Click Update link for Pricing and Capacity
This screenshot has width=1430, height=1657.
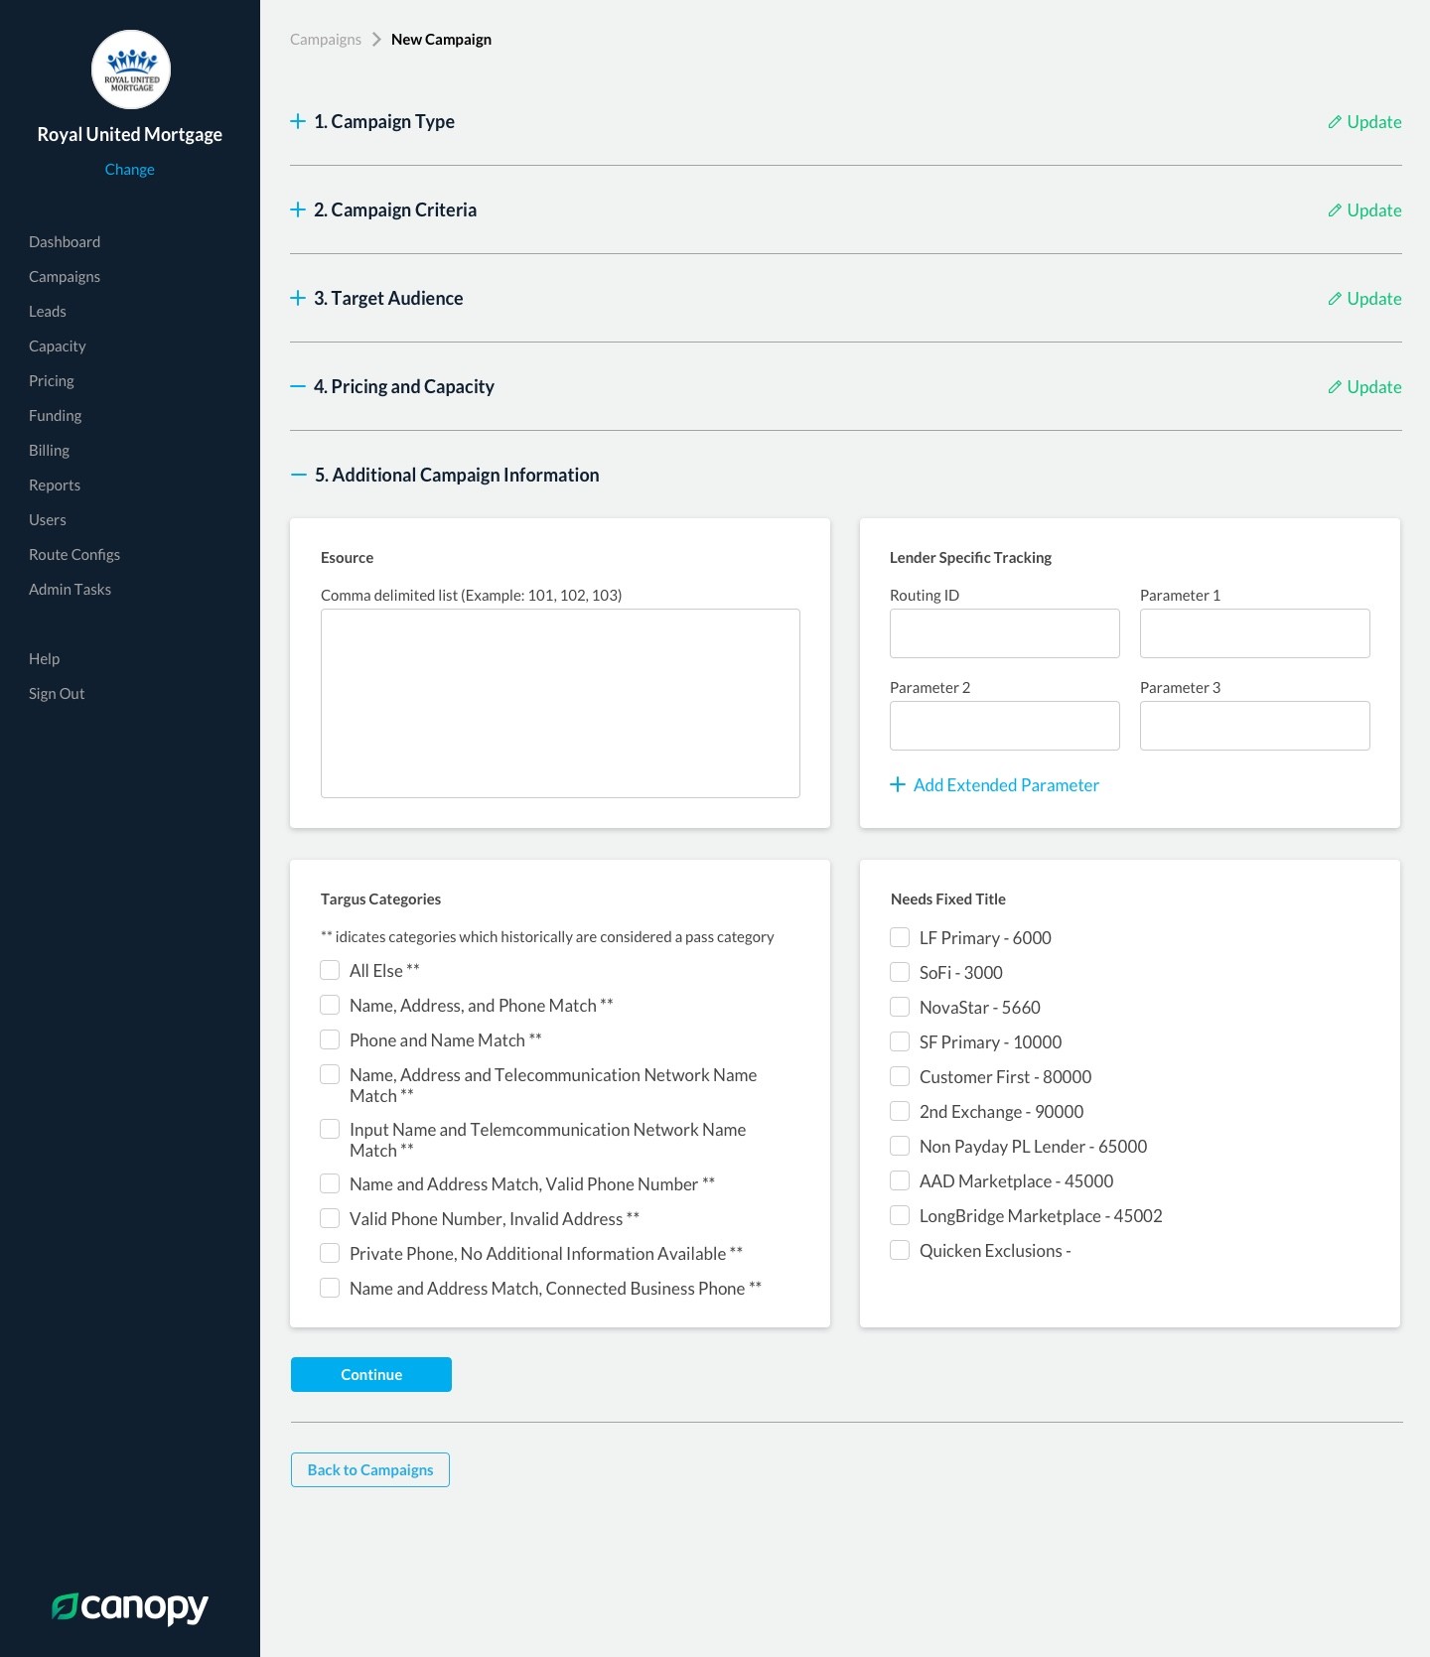pyautogui.click(x=1374, y=387)
